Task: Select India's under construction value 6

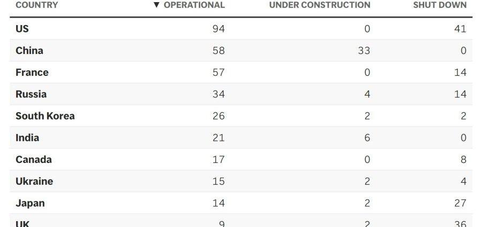Action: 367,138
